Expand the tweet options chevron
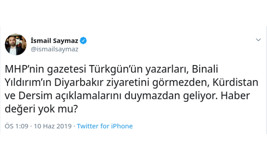 tap(258, 40)
